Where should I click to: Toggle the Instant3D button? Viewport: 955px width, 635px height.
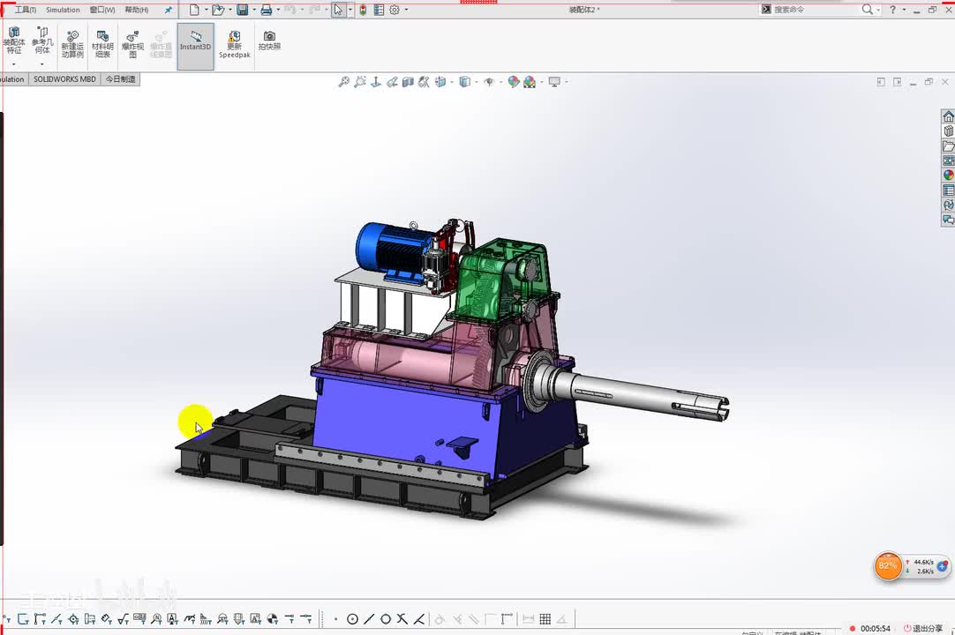pyautogui.click(x=196, y=46)
